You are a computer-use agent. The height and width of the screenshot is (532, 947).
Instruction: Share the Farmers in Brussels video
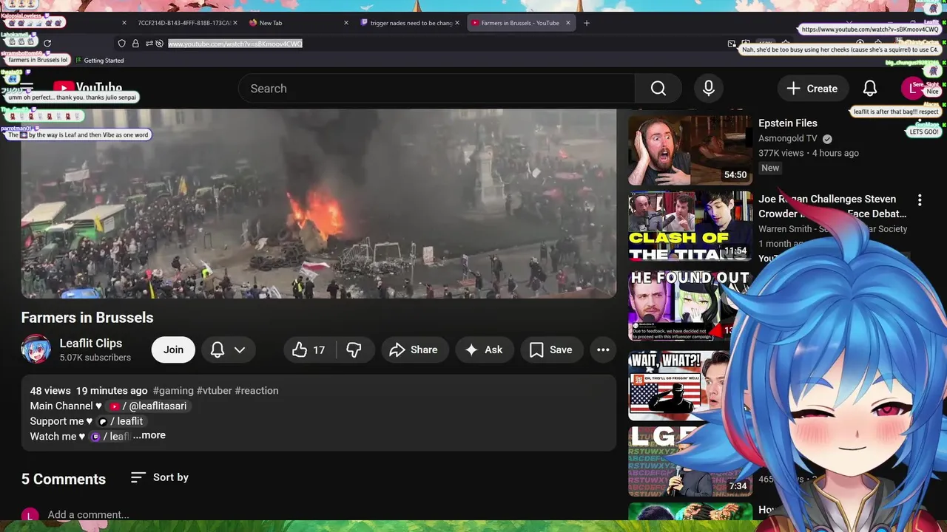pos(414,350)
